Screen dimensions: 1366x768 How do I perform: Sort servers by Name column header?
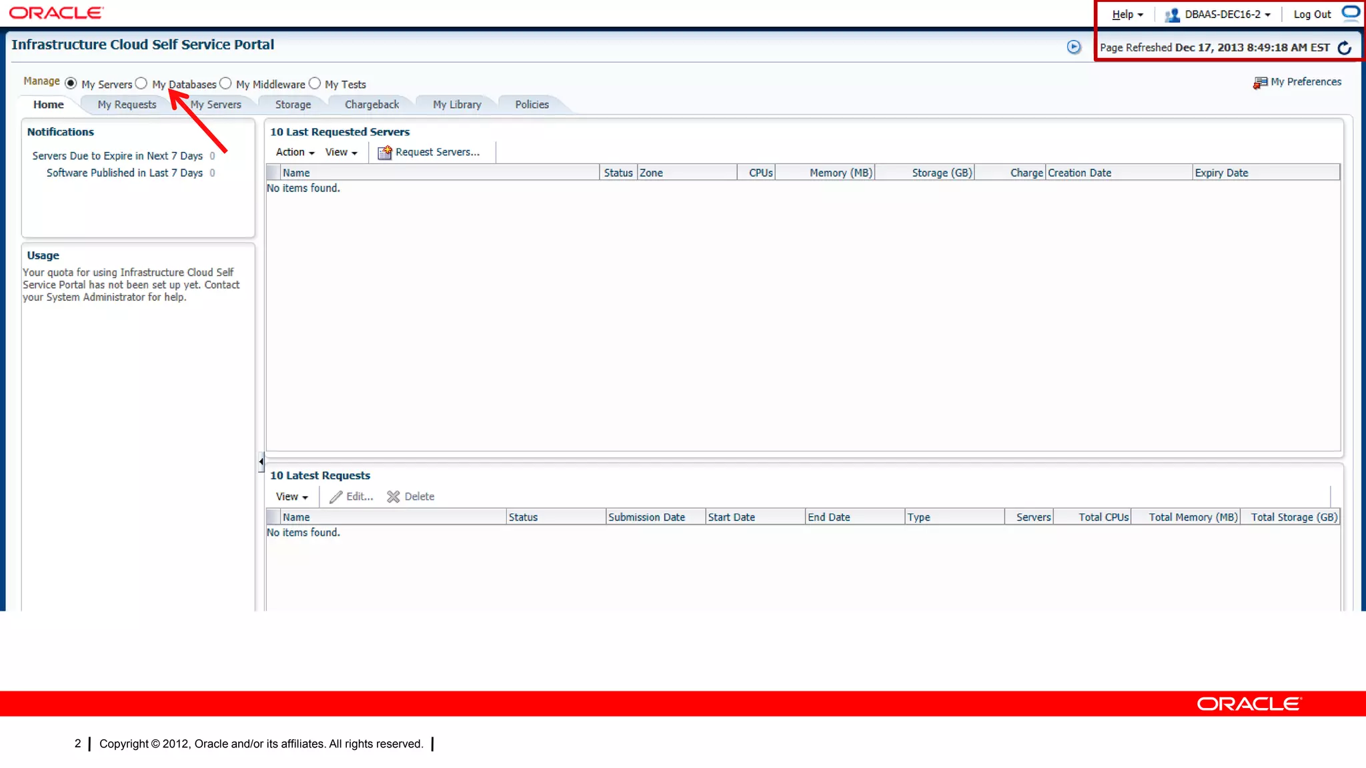(x=440, y=173)
